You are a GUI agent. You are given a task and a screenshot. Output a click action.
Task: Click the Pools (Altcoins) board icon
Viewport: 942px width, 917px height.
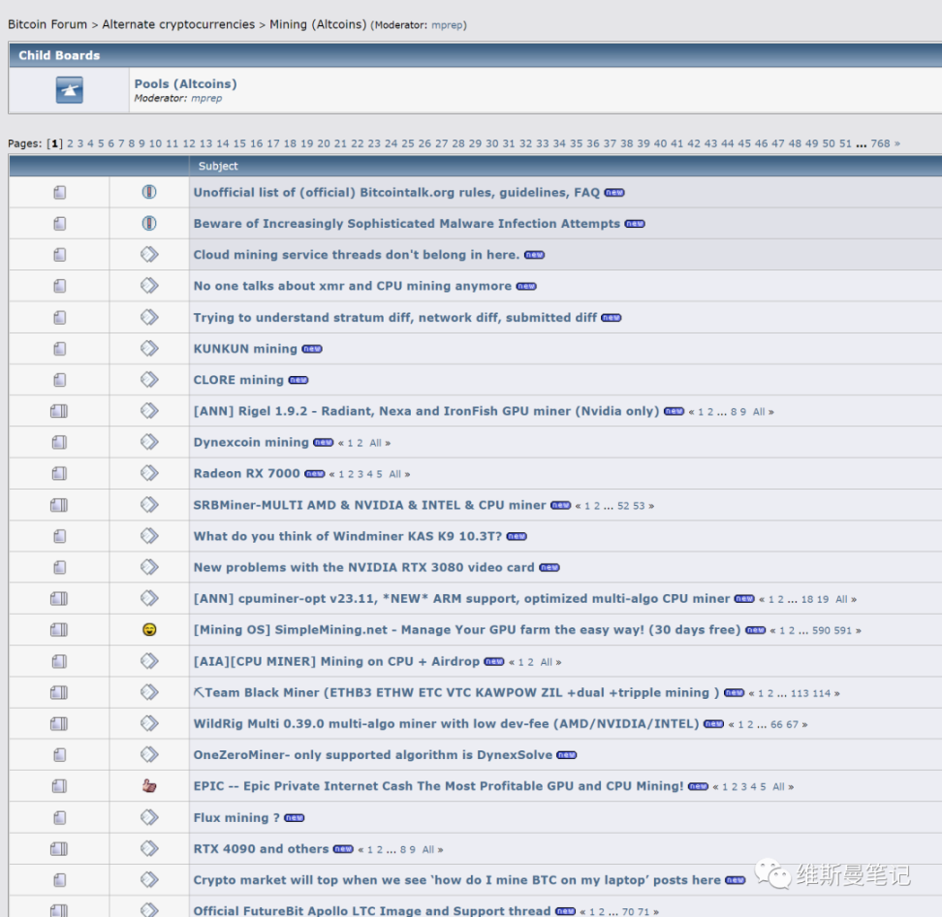69,90
